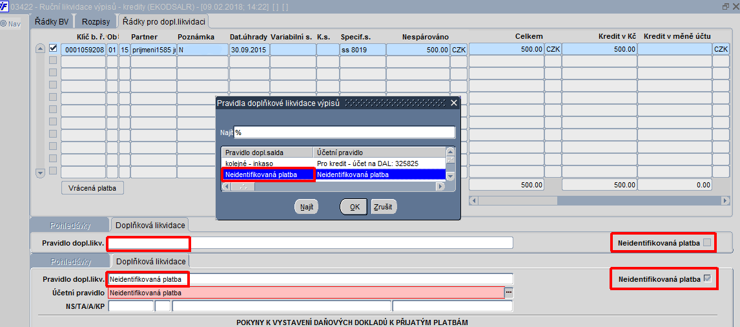This screenshot has width=740, height=327.
Task: Open the Rozpisy tab
Action: (x=96, y=22)
